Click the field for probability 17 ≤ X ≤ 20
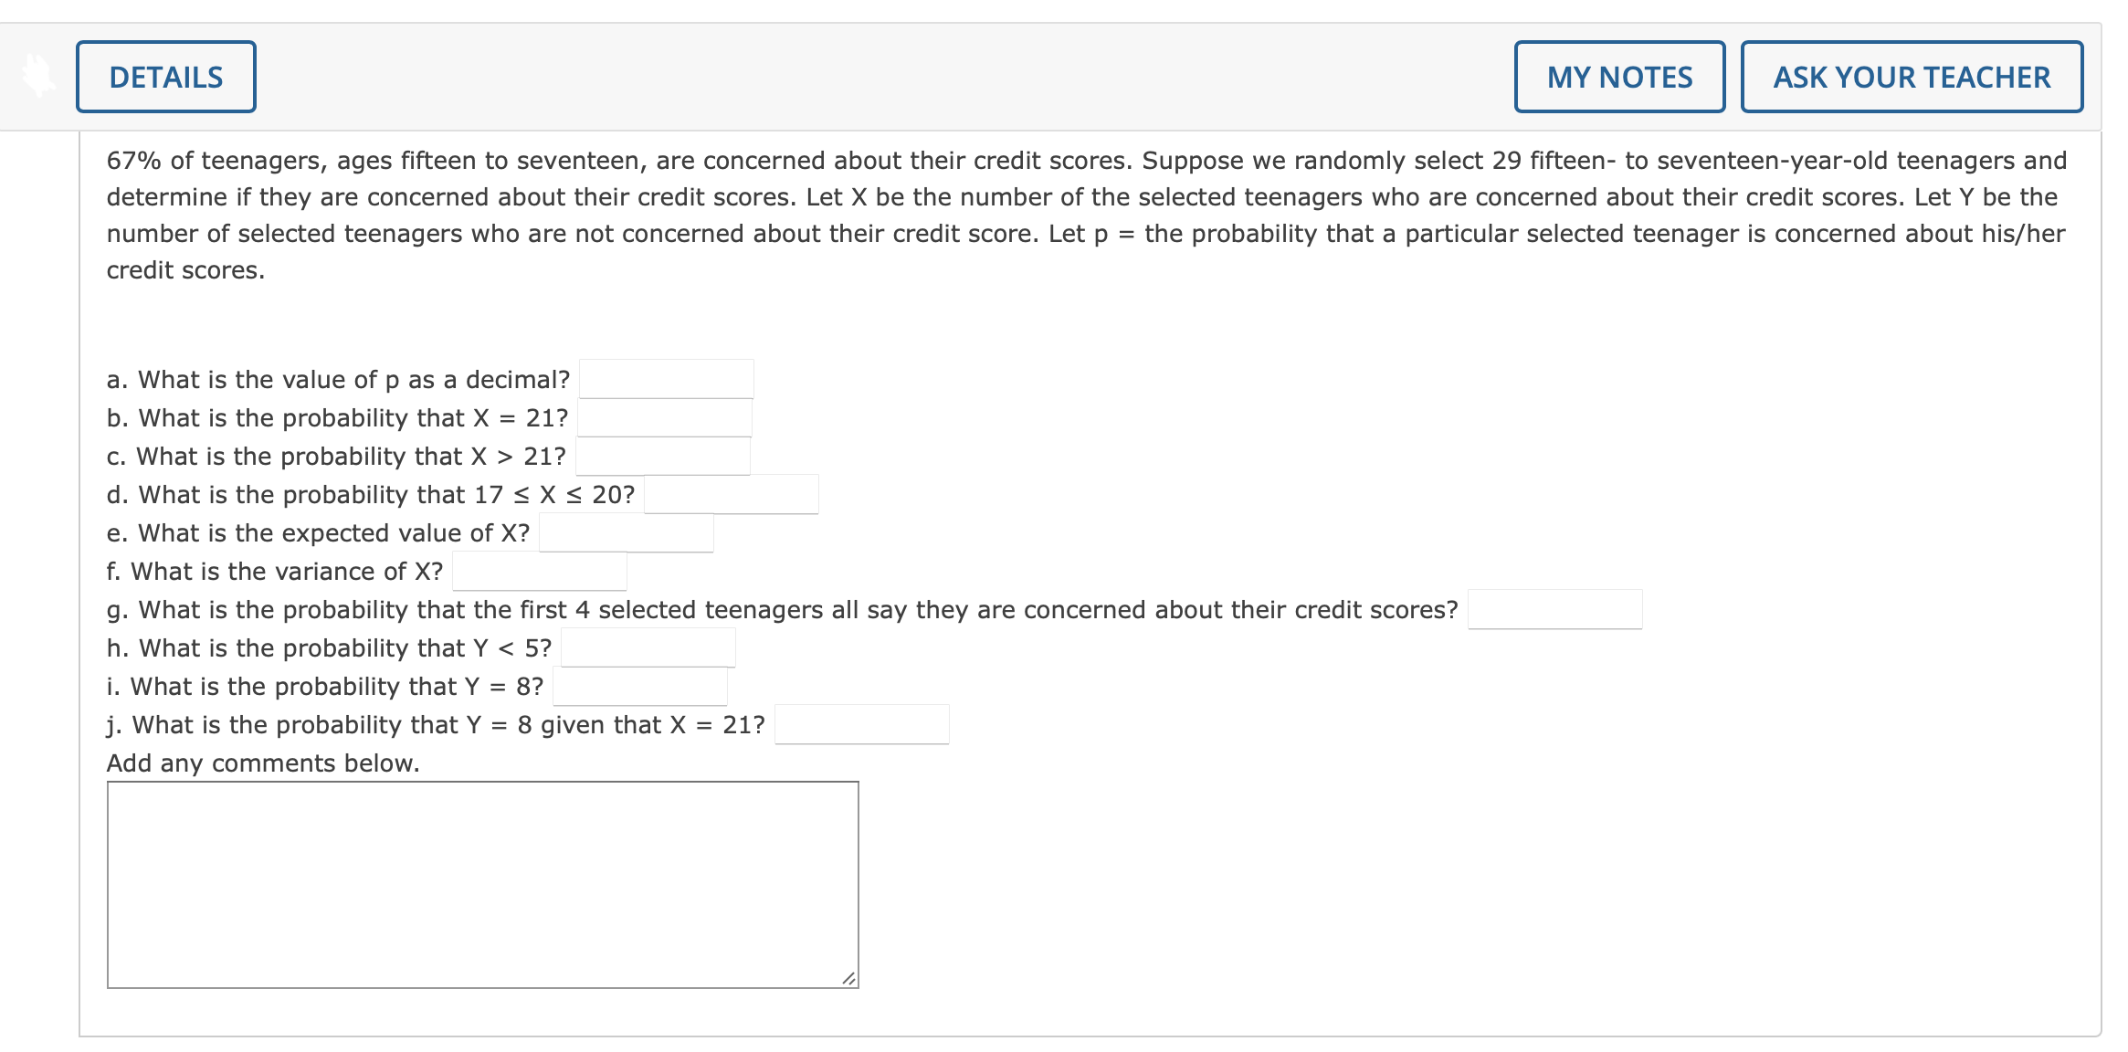 (731, 494)
